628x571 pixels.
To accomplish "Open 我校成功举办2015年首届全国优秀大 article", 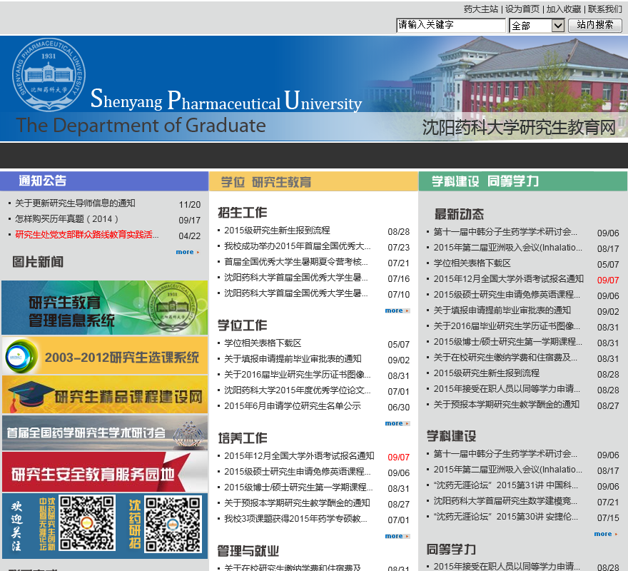I will pyautogui.click(x=297, y=246).
